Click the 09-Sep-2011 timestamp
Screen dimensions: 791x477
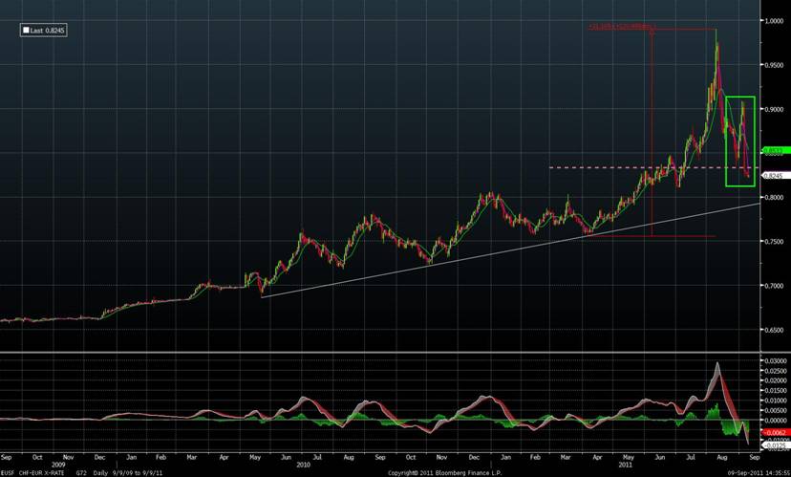coord(751,473)
